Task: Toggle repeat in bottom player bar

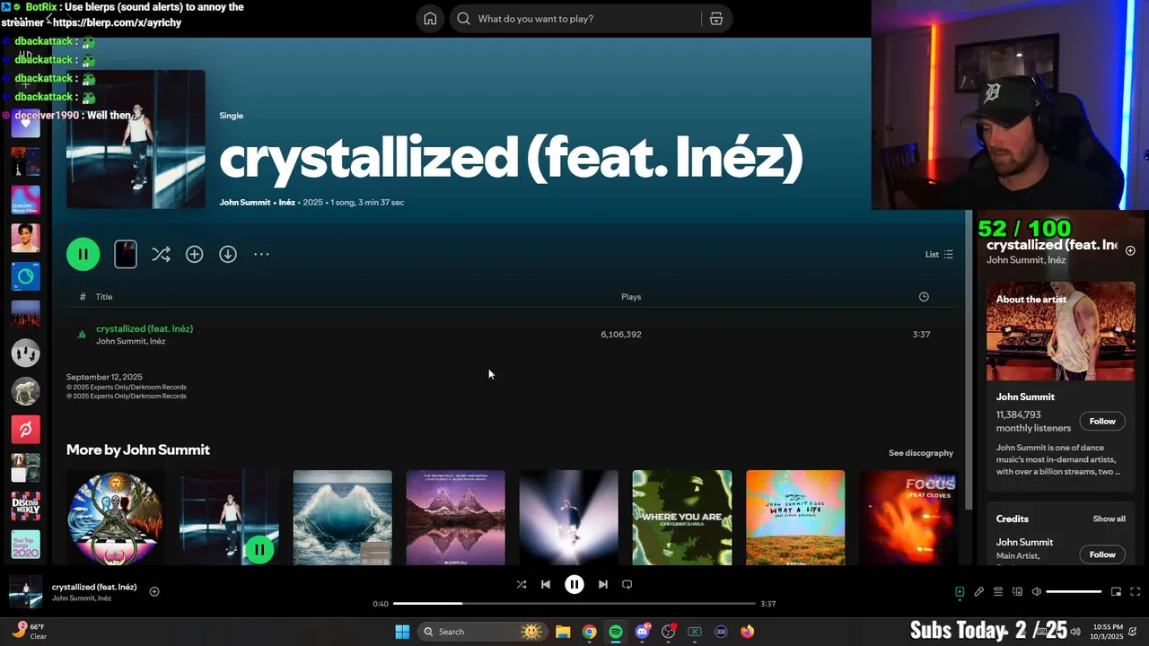Action: 627,584
